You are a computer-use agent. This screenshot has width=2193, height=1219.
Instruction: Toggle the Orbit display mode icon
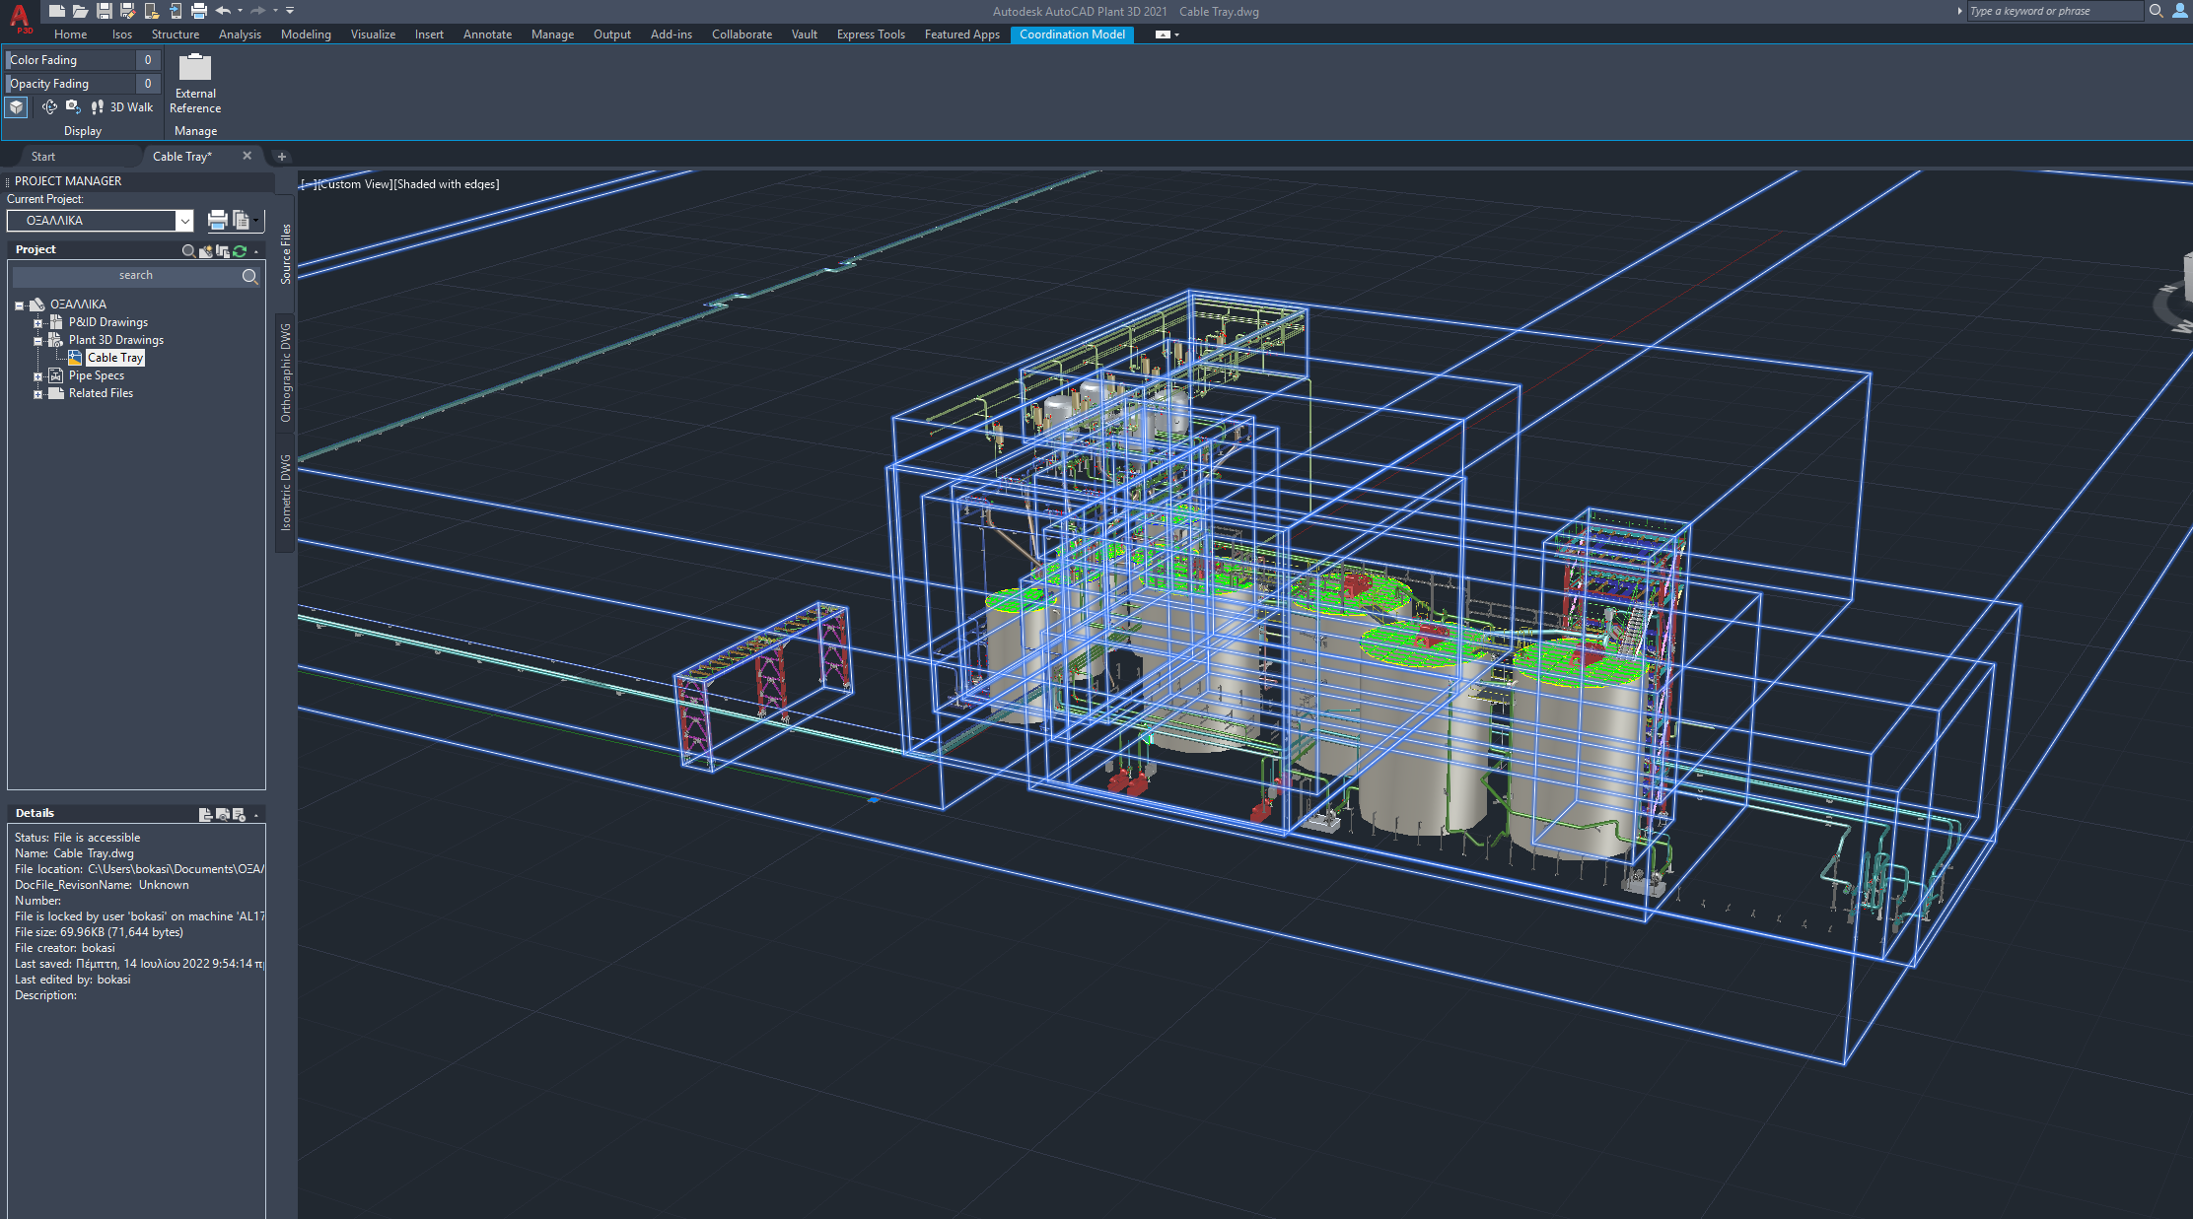[x=50, y=107]
